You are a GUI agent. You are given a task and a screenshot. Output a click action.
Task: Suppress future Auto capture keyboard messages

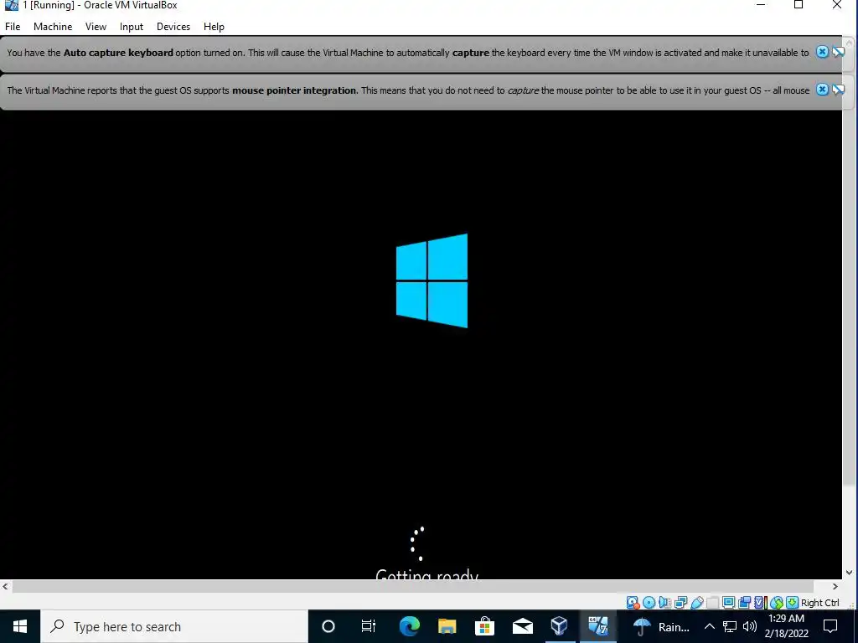[838, 52]
